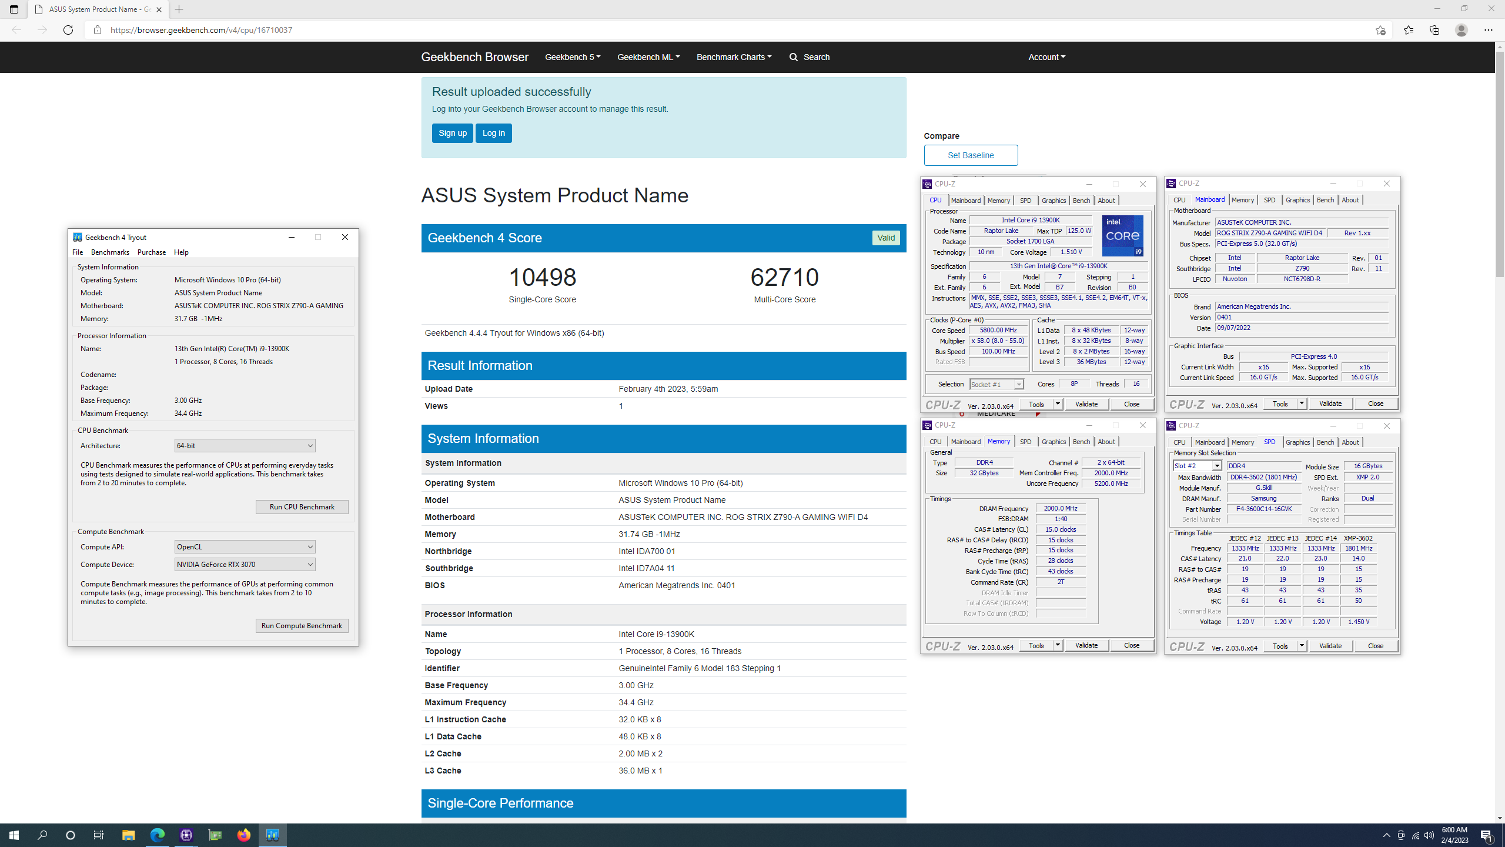This screenshot has height=847, width=1505.
Task: Open Firefox from the taskbar
Action: click(x=244, y=835)
